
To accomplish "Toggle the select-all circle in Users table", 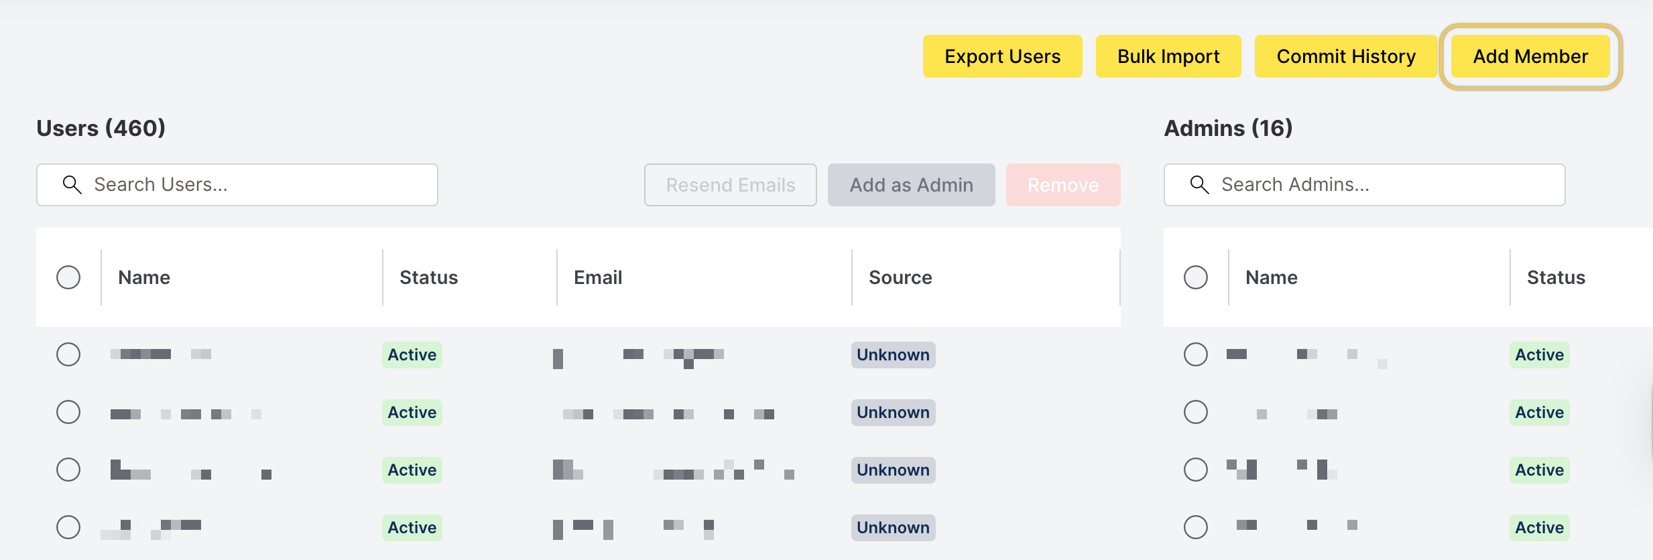I will click(x=68, y=277).
